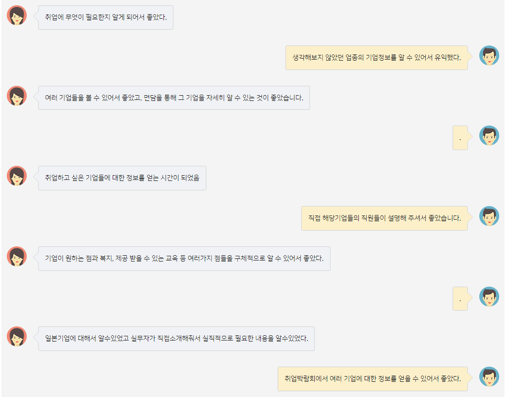Click the male avatar next to the first single-dot message

tap(489, 135)
